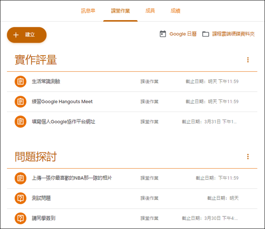
Task: Click assignment icon for NBA photo upload
Action: pos(21,178)
